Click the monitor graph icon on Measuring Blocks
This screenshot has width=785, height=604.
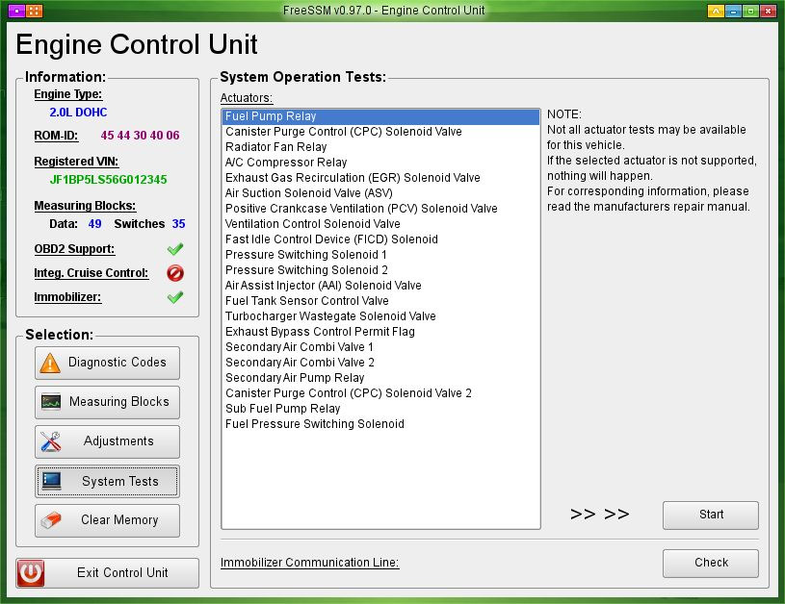click(51, 402)
